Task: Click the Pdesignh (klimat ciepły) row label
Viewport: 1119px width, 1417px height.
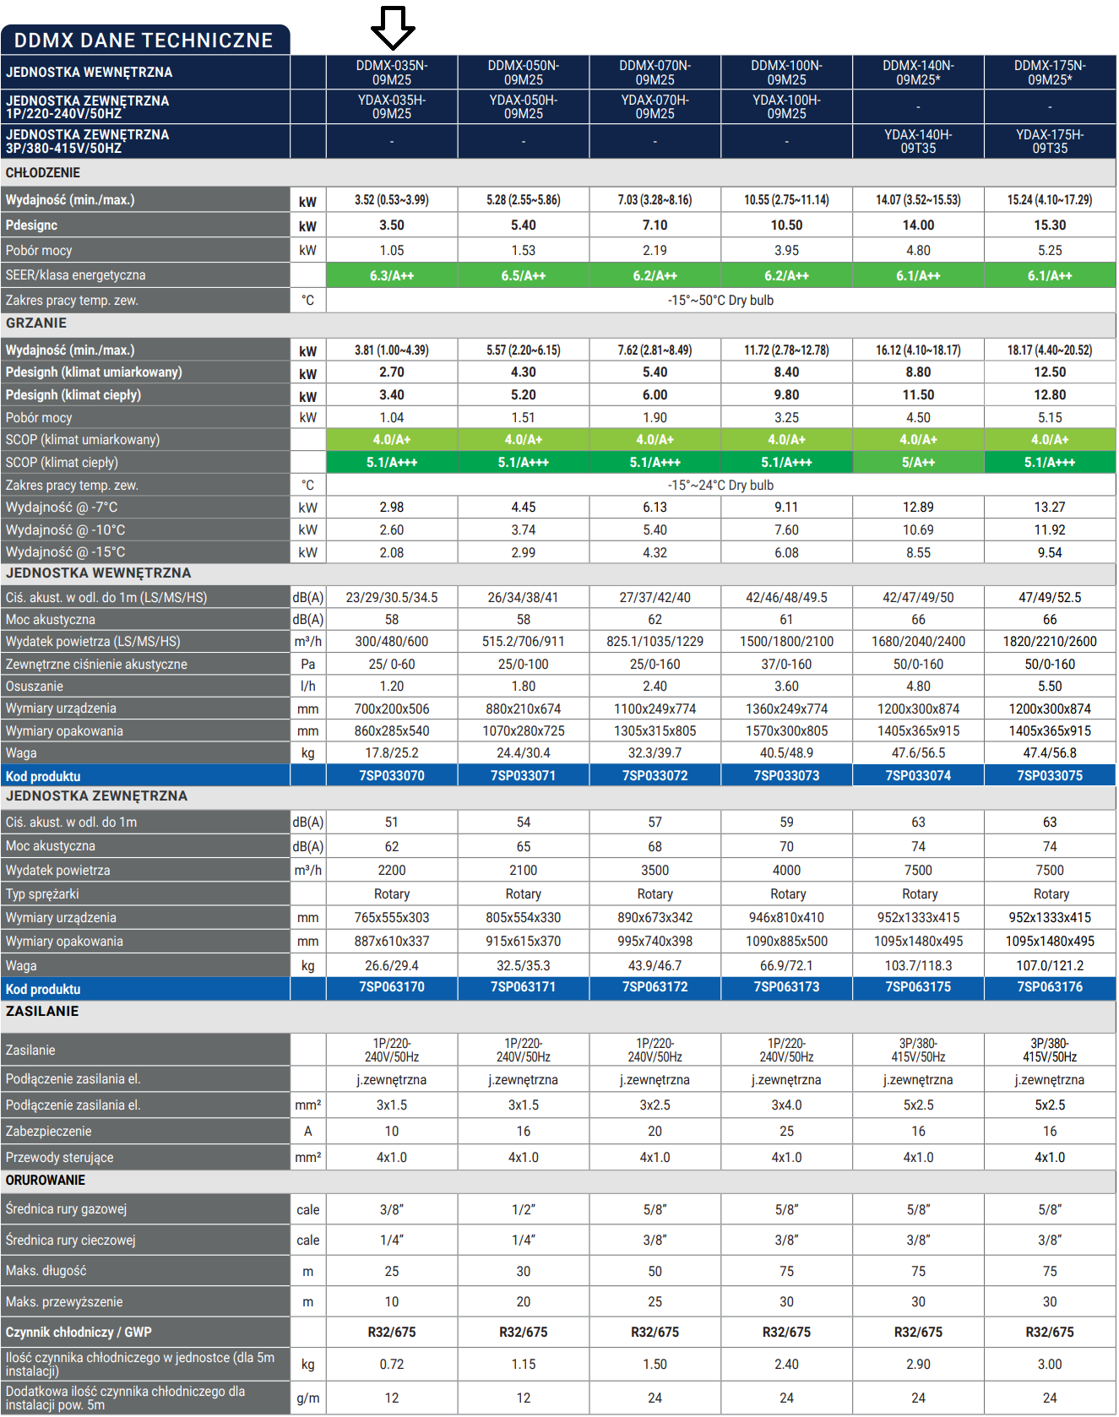Action: (73, 395)
